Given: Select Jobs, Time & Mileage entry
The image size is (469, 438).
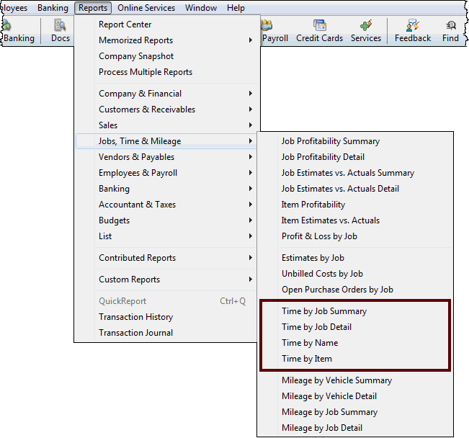Looking at the screenshot, I should click(166, 141).
